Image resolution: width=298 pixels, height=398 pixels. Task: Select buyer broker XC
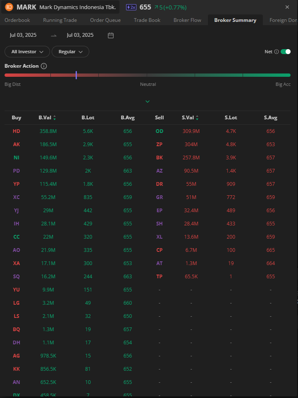tap(17, 197)
